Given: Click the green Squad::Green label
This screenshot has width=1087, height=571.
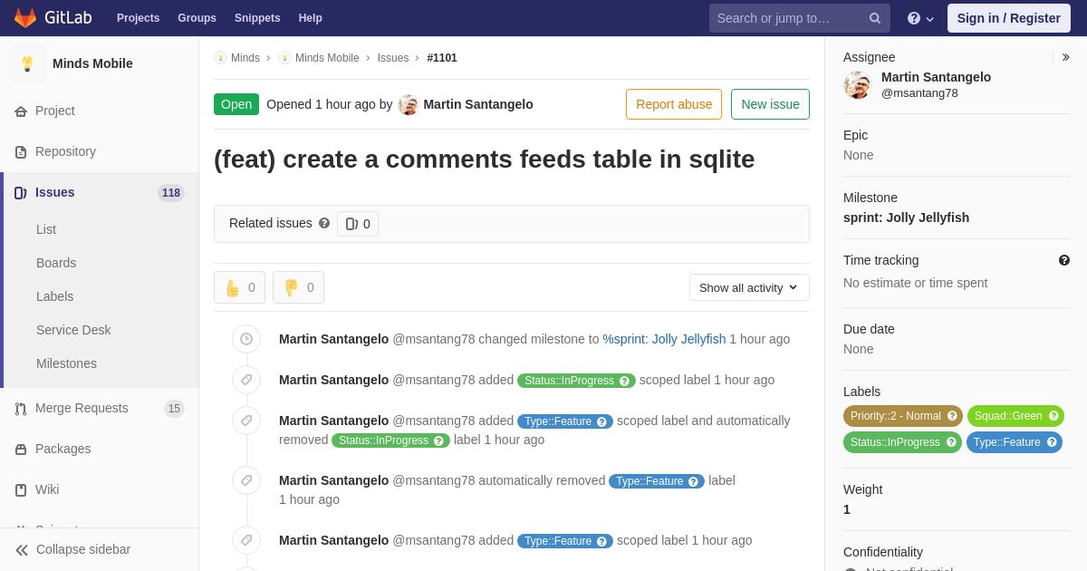Looking at the screenshot, I should [1007, 416].
